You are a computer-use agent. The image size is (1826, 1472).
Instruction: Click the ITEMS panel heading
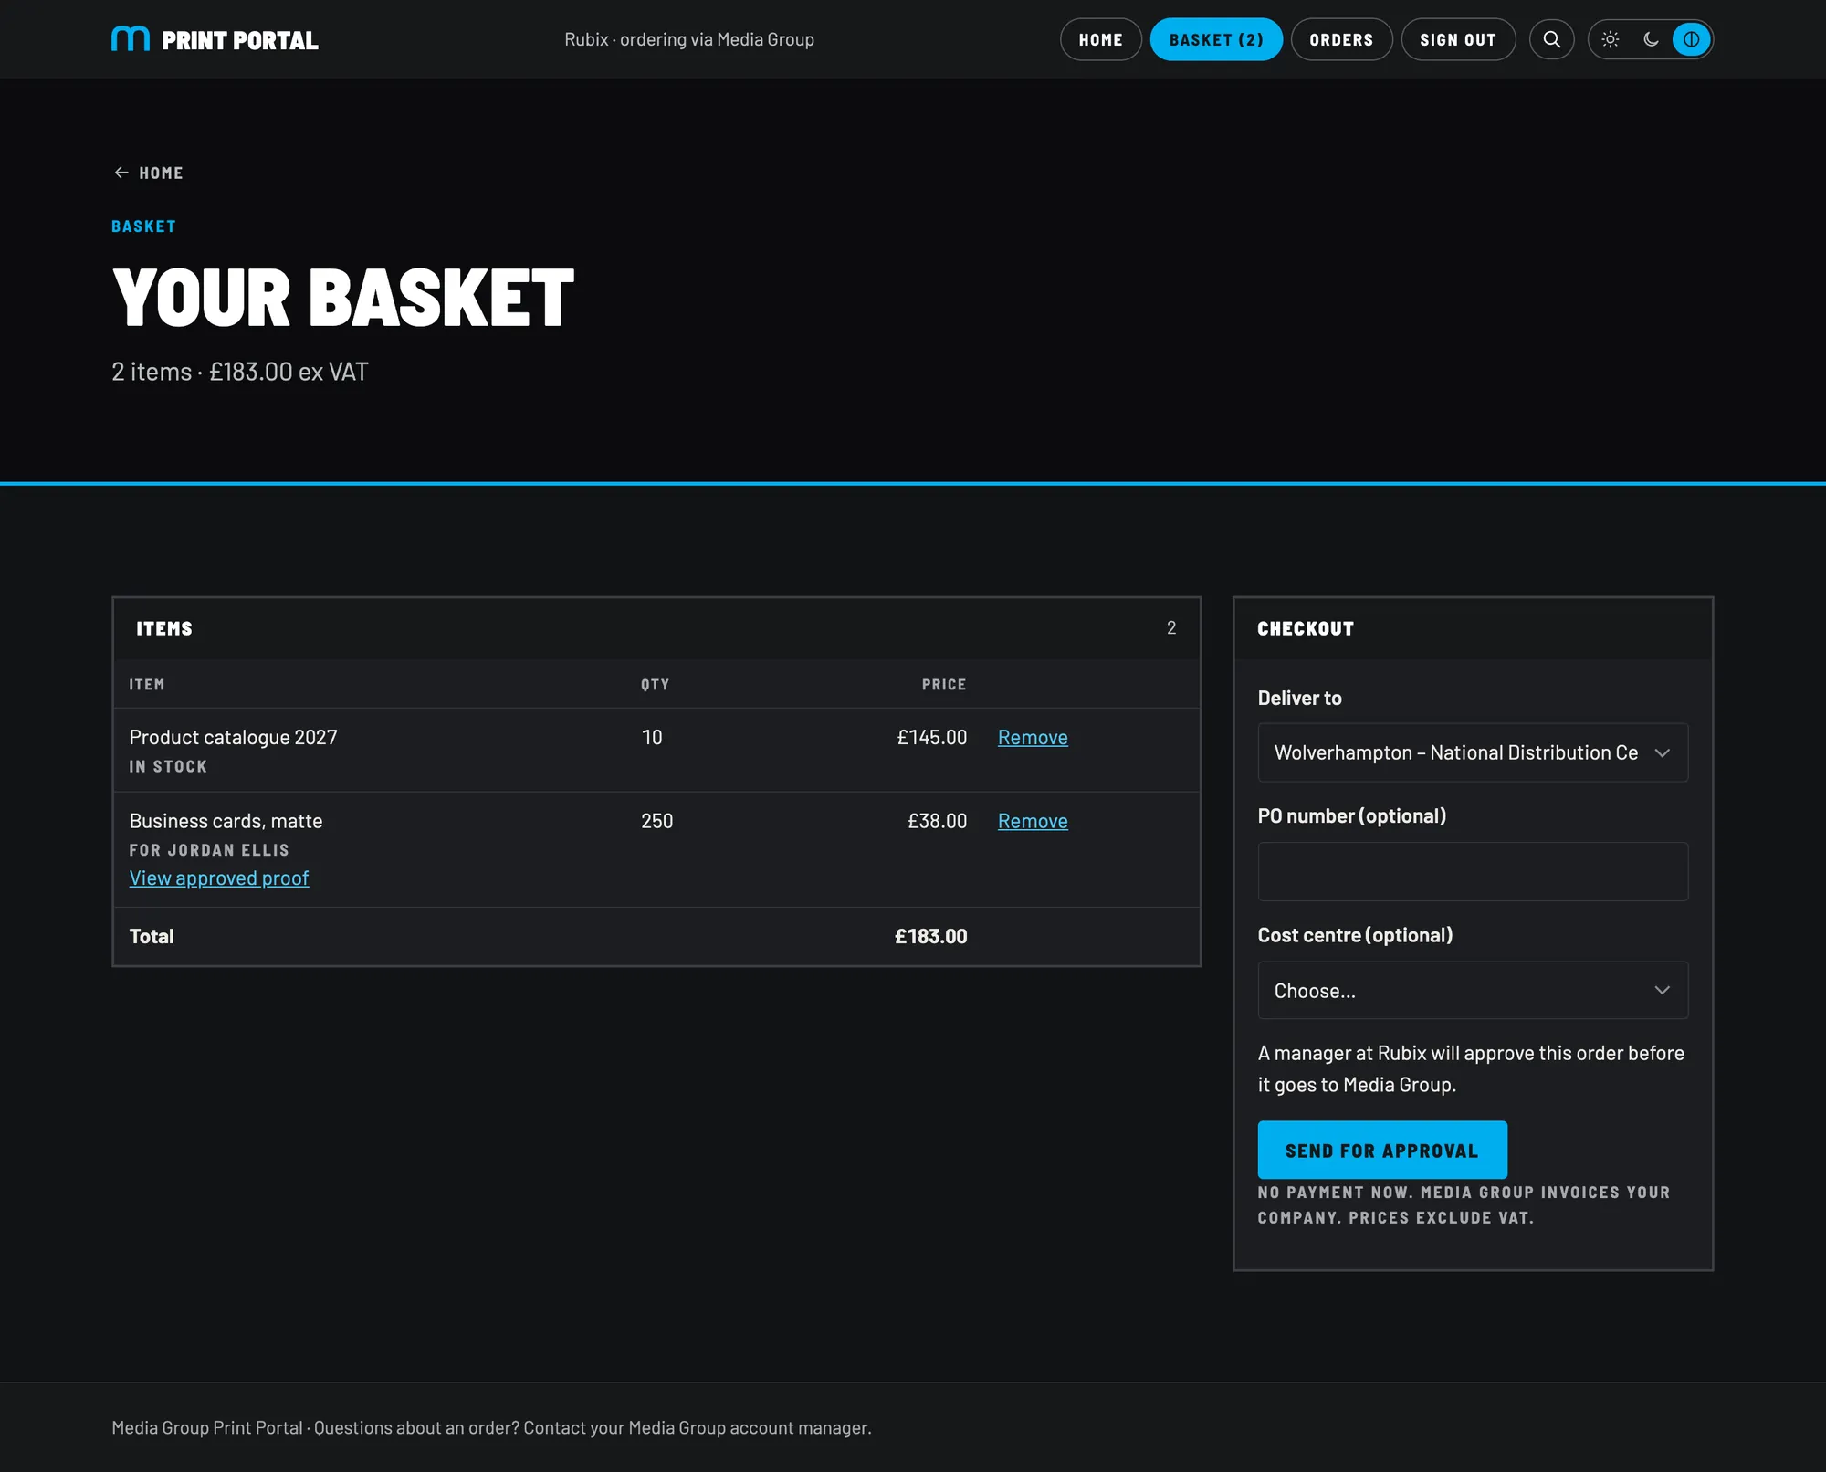164,628
